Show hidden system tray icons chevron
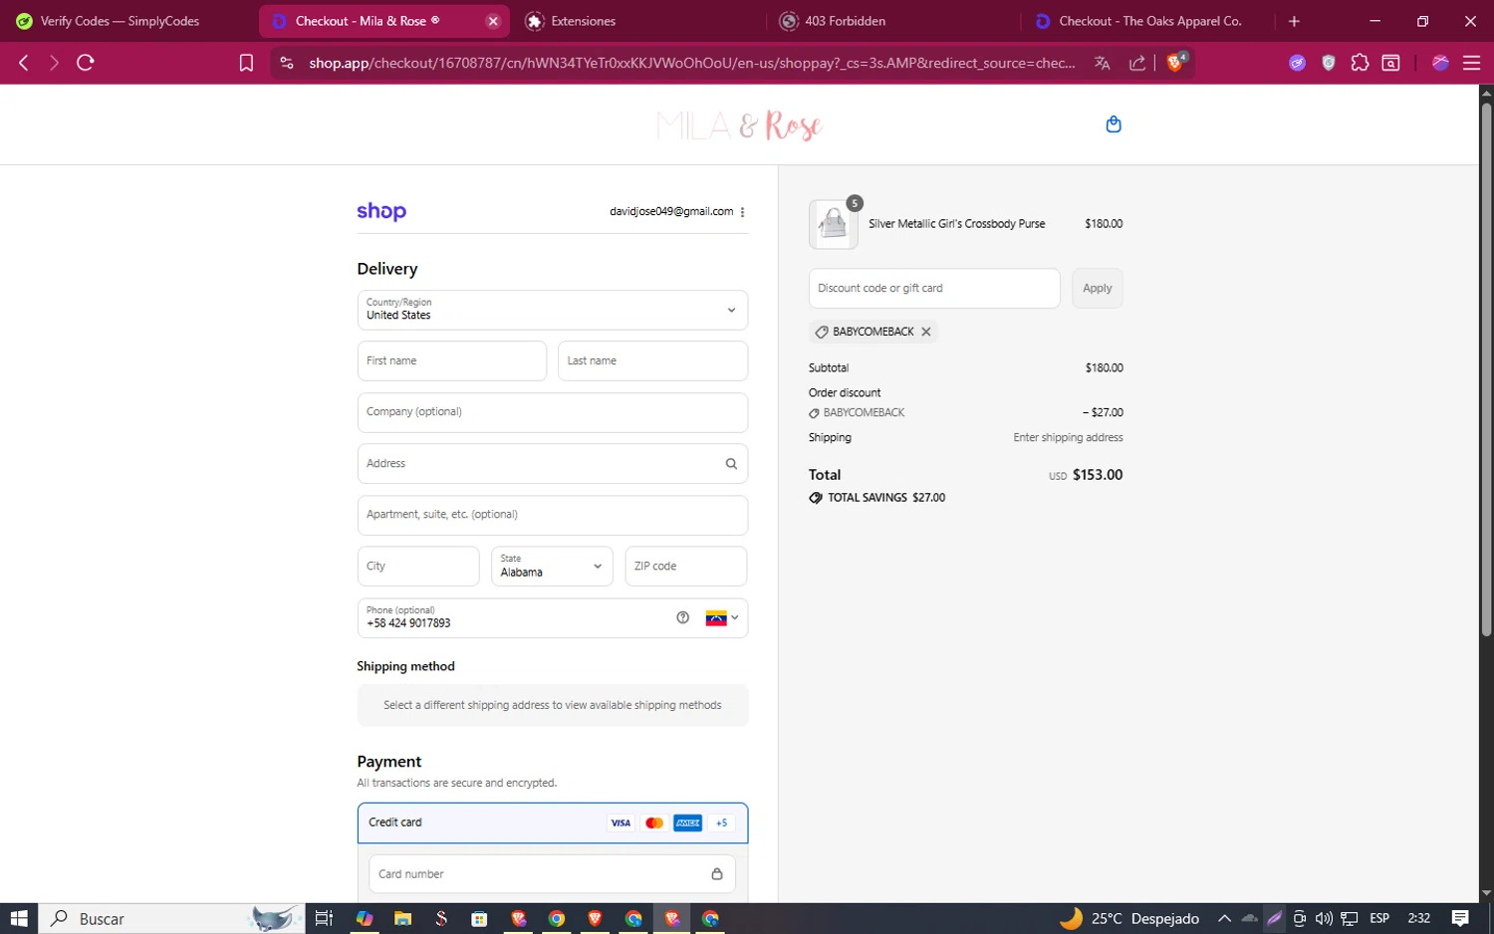Viewport: 1494px width, 934px height. (x=1224, y=918)
